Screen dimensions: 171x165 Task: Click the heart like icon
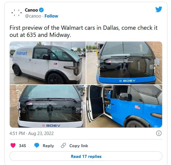click(13, 145)
